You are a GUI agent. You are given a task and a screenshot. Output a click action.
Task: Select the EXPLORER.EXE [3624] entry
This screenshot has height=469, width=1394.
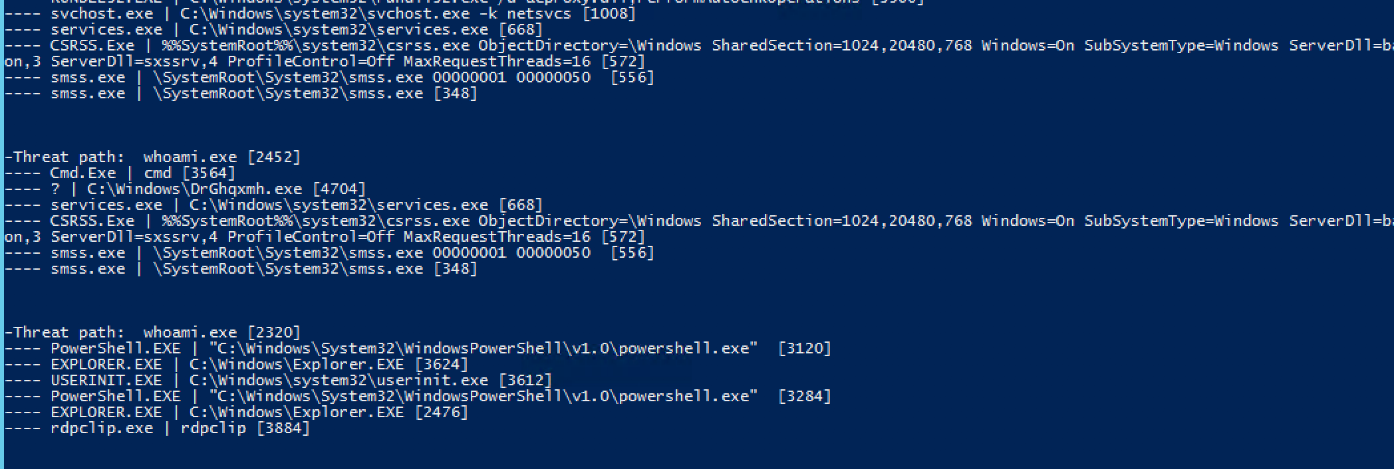[x=237, y=365]
